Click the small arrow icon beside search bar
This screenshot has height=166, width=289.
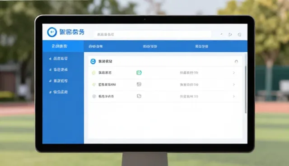(x=222, y=34)
